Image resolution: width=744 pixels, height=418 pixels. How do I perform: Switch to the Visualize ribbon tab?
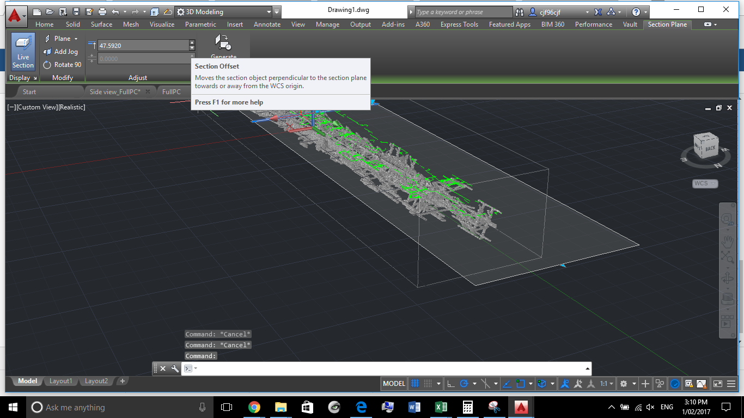tap(161, 24)
